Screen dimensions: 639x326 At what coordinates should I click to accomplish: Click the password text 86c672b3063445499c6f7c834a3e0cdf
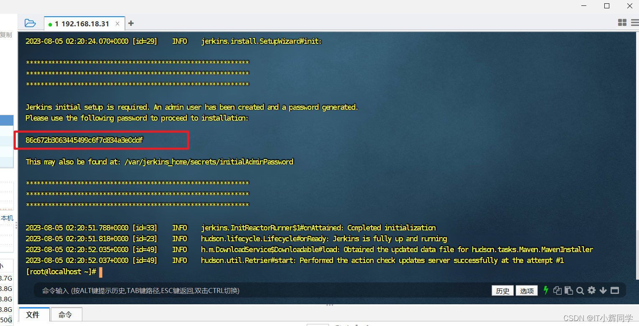click(x=84, y=140)
